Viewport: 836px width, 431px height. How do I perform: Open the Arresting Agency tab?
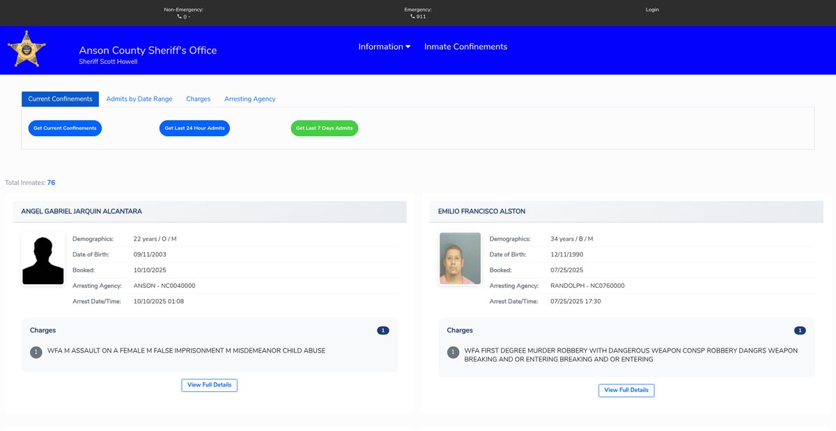point(250,99)
